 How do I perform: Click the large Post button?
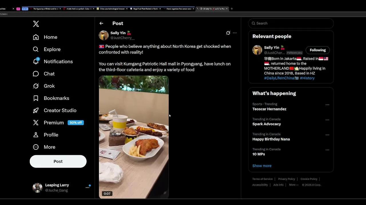[x=58, y=161]
